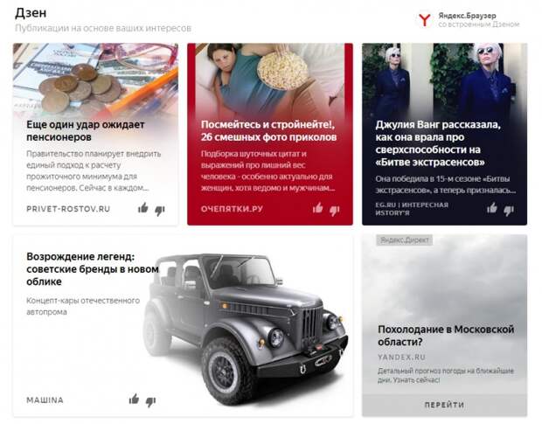The width and height of the screenshot is (542, 424).
Task: Click the red Yandex Browser logo
Action: click(x=424, y=20)
